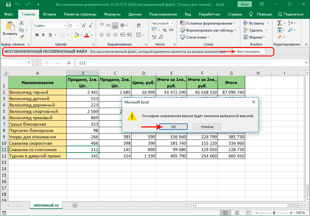
Task: Toggle bold formatting (Ж)
Action: pos(37,35)
